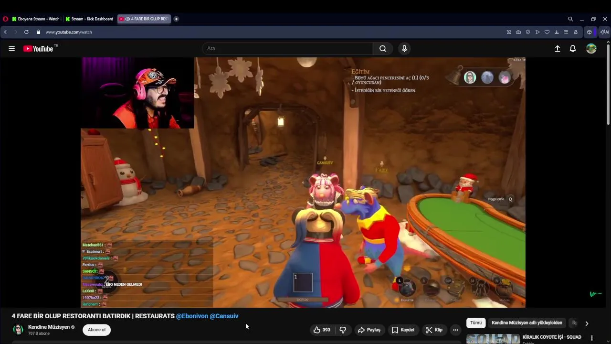Mute the playing tab's speaker icon
The image size is (611, 344).
tap(127, 19)
